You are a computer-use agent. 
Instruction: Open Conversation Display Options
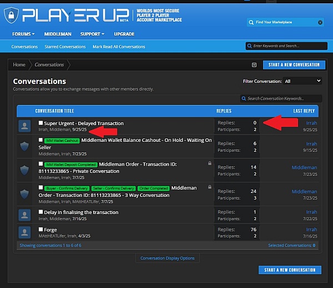click(167, 259)
